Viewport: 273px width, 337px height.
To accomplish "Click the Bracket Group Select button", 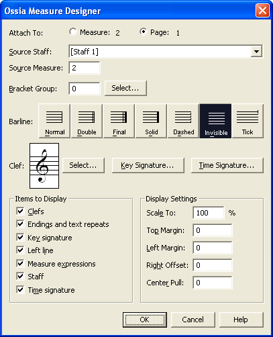I will 125,88.
